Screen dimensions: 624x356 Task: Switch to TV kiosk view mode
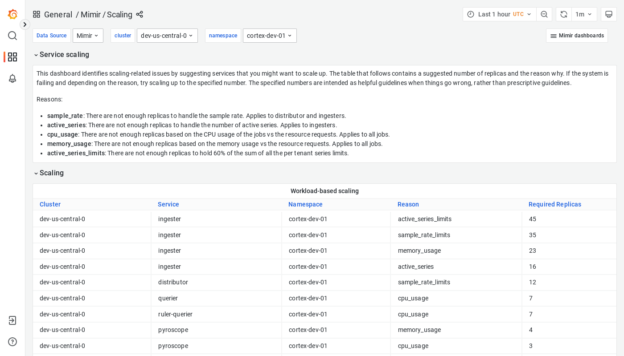pyautogui.click(x=608, y=14)
